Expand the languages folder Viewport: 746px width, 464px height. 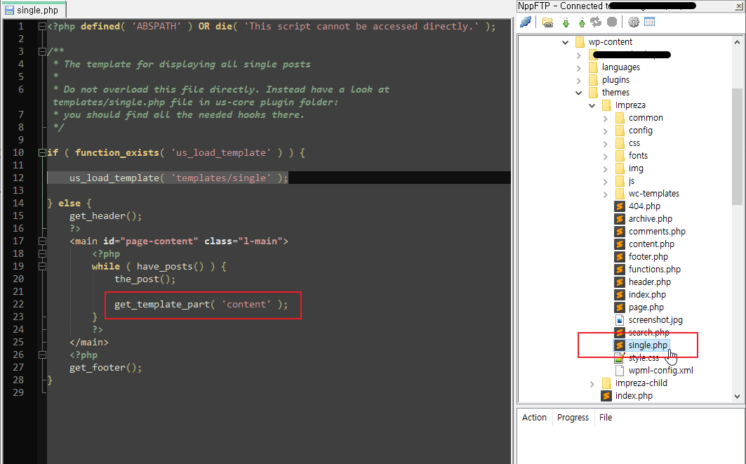point(578,67)
